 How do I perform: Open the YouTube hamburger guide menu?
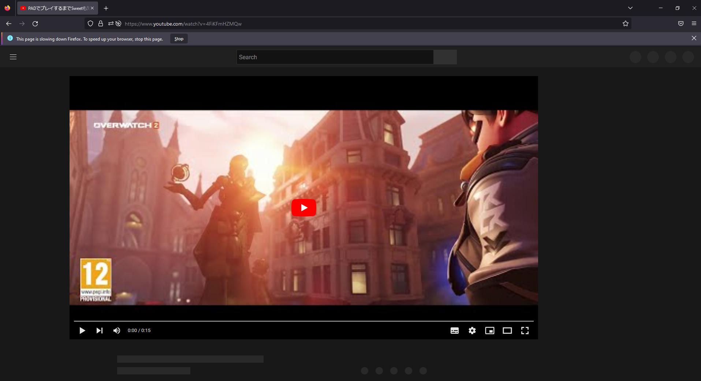13,57
